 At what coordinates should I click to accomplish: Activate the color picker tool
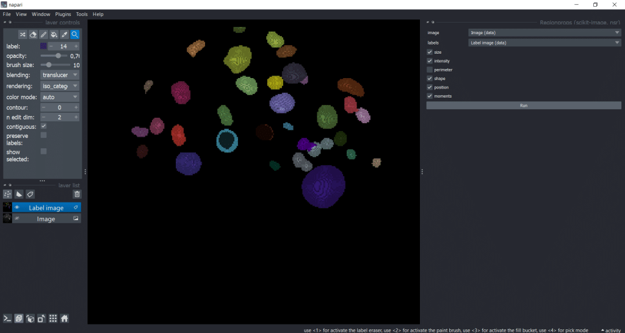pyautogui.click(x=64, y=35)
